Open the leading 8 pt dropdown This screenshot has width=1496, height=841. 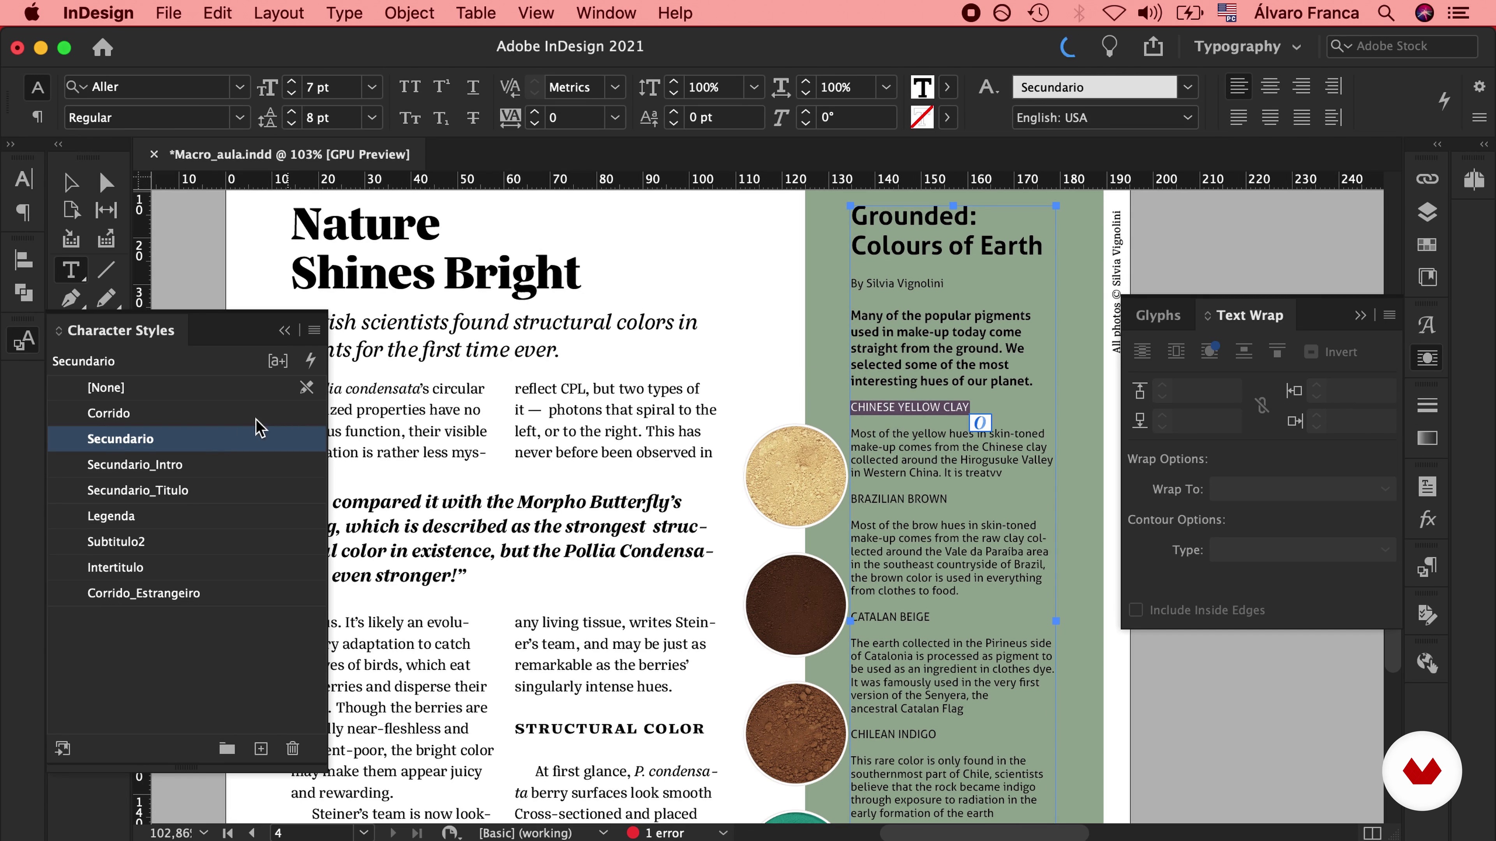[372, 118]
